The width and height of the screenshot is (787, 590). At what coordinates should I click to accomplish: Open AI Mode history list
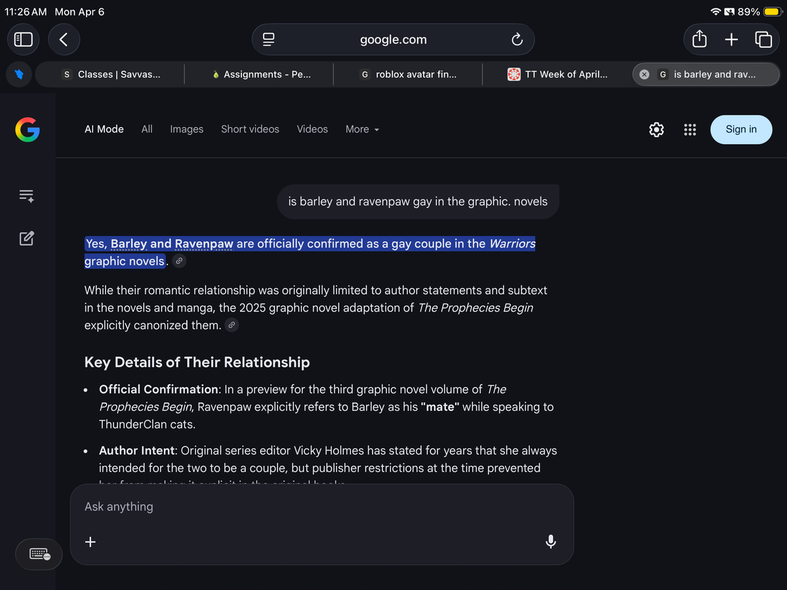(26, 195)
